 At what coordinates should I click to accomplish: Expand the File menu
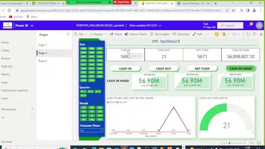[x=81, y=34]
